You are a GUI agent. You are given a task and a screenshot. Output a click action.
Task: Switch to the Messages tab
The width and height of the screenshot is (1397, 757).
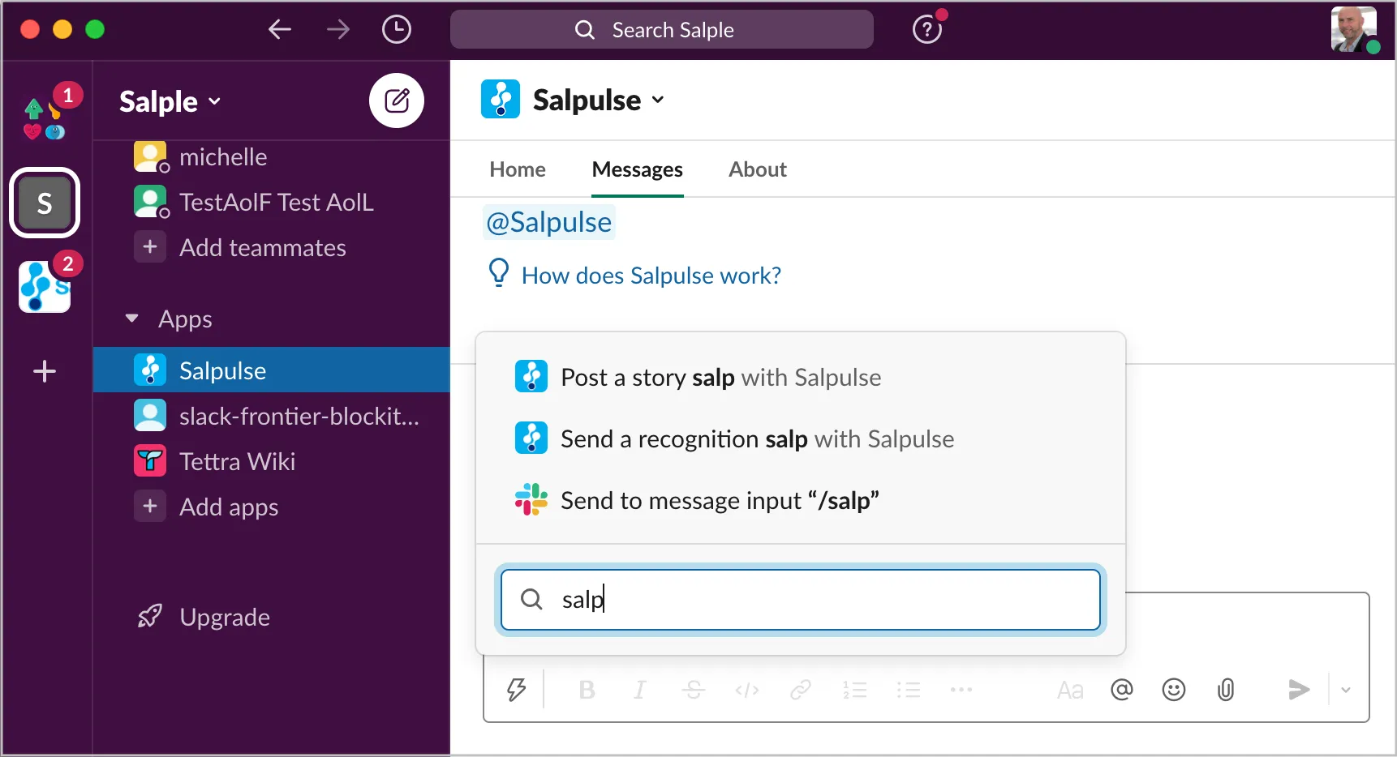(638, 169)
